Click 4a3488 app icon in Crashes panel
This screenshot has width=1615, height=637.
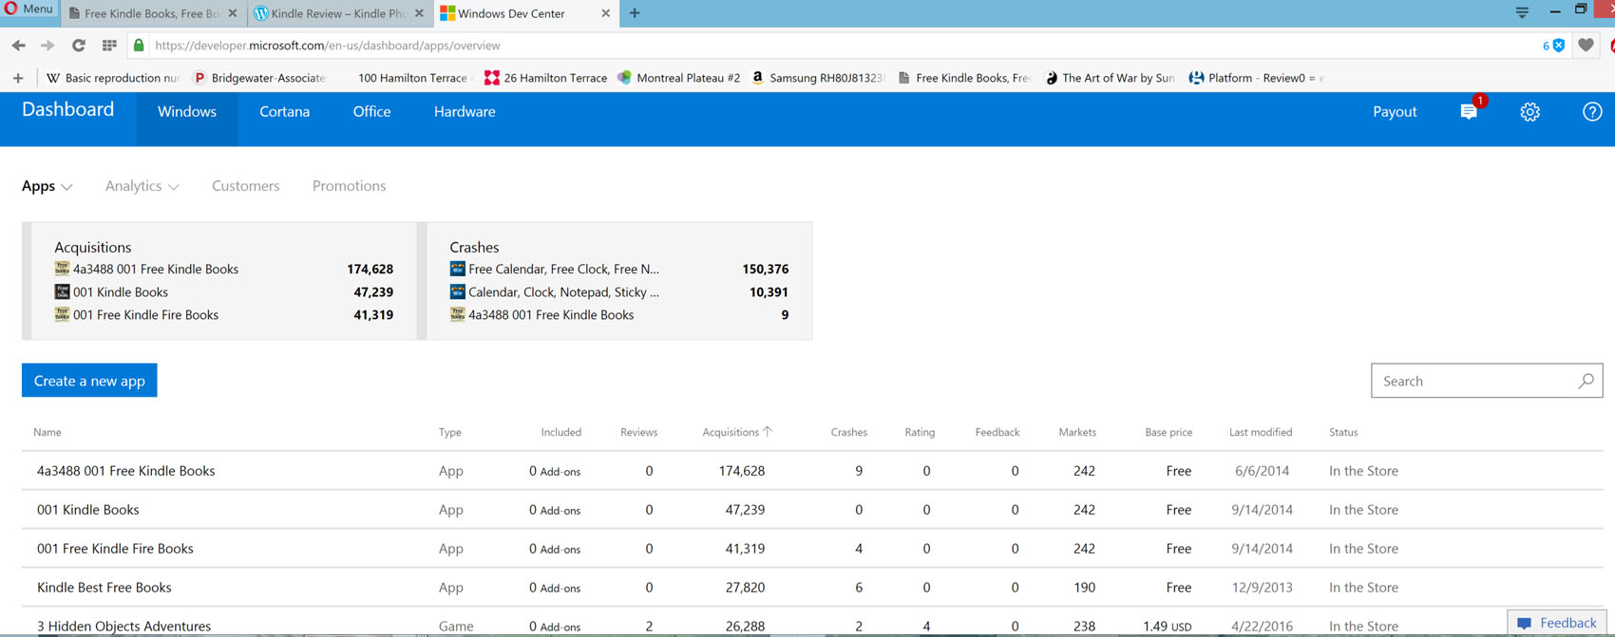[457, 314]
